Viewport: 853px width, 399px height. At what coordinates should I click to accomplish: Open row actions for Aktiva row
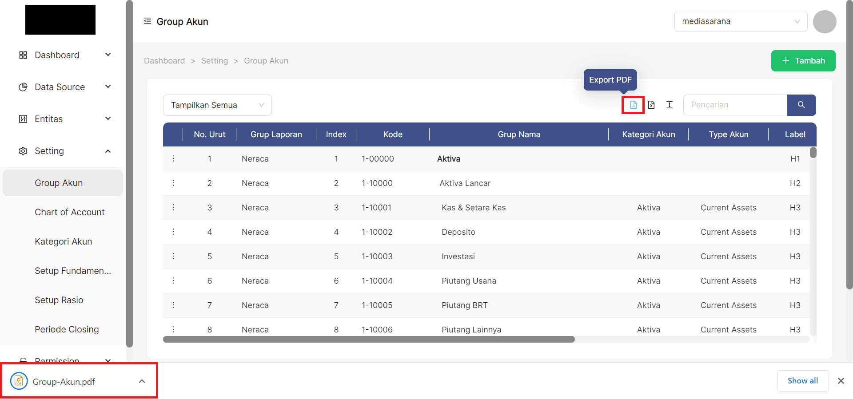click(173, 159)
